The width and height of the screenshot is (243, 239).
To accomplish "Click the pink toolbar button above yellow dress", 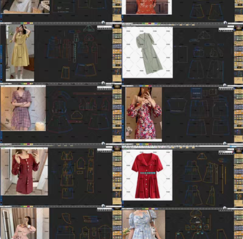I will point(28,23).
